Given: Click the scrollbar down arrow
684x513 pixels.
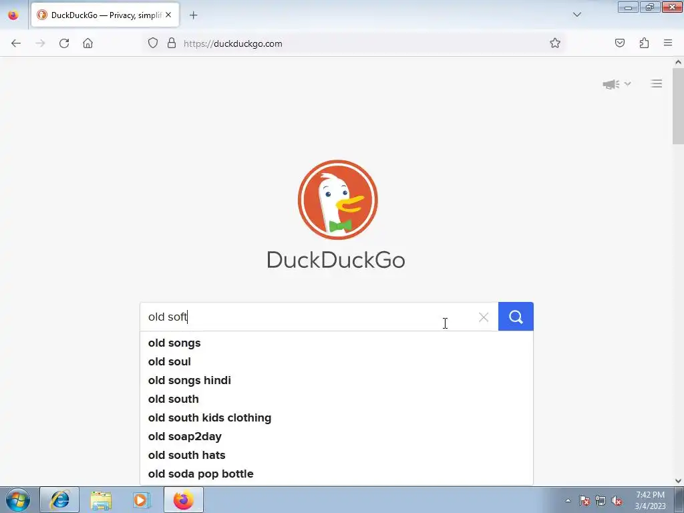Looking at the screenshot, I should [x=678, y=481].
